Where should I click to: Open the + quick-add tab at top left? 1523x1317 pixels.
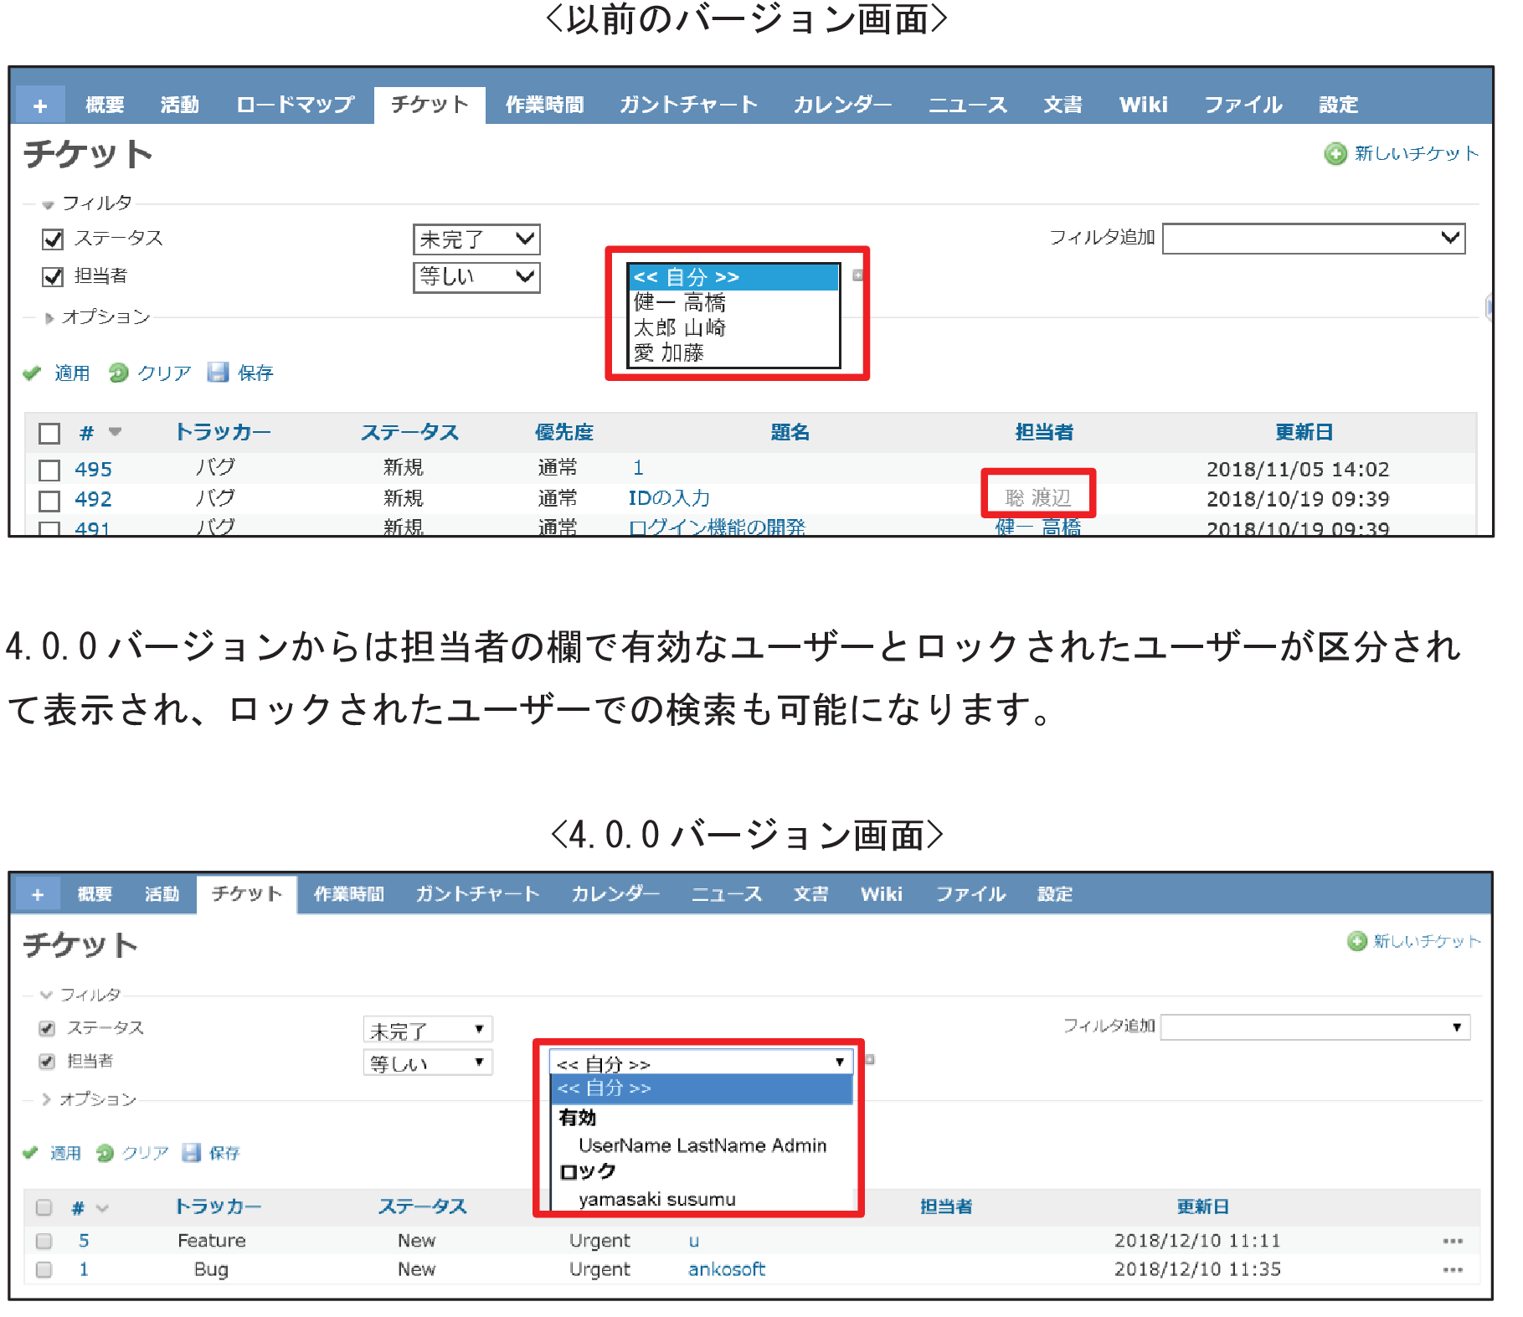tap(39, 104)
